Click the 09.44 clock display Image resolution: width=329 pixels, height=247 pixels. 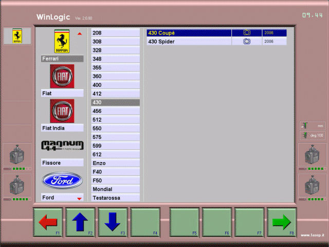click(x=313, y=15)
